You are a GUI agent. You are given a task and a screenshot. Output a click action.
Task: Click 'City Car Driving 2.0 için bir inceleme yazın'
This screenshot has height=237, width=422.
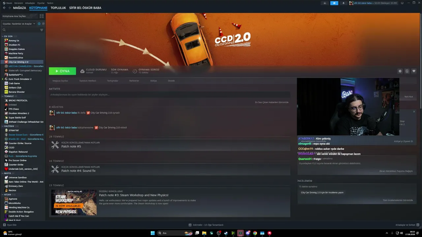pyautogui.click(x=322, y=193)
